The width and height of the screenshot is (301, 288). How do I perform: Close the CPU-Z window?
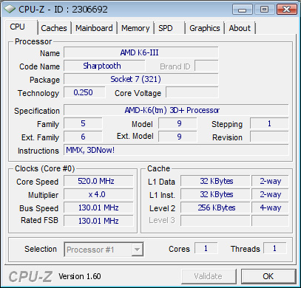[286, 10]
